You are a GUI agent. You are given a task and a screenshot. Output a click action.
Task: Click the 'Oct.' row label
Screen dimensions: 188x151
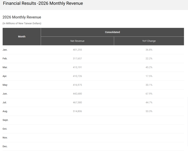[5, 129]
